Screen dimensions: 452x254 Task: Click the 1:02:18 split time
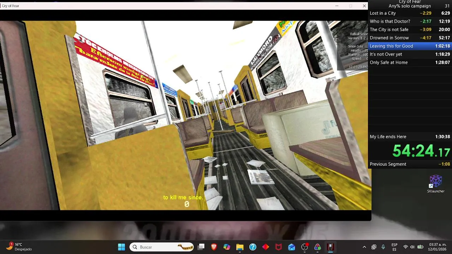[x=442, y=46]
